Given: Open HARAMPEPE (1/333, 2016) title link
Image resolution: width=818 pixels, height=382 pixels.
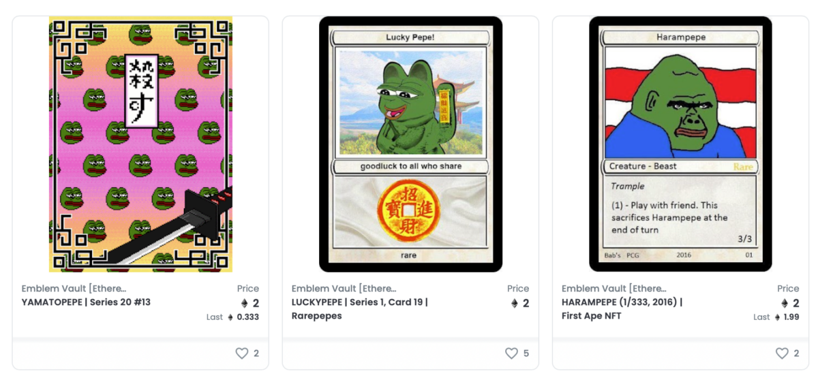Looking at the screenshot, I should click(622, 309).
